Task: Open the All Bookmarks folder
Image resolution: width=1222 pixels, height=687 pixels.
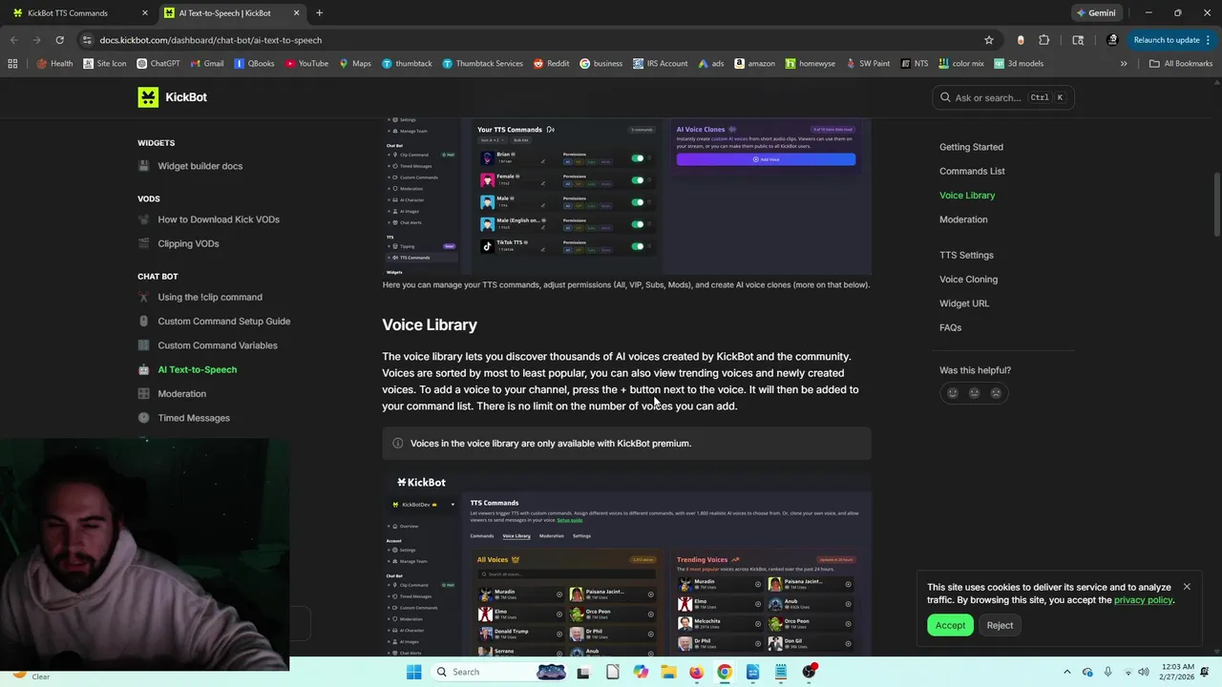Action: click(1181, 64)
